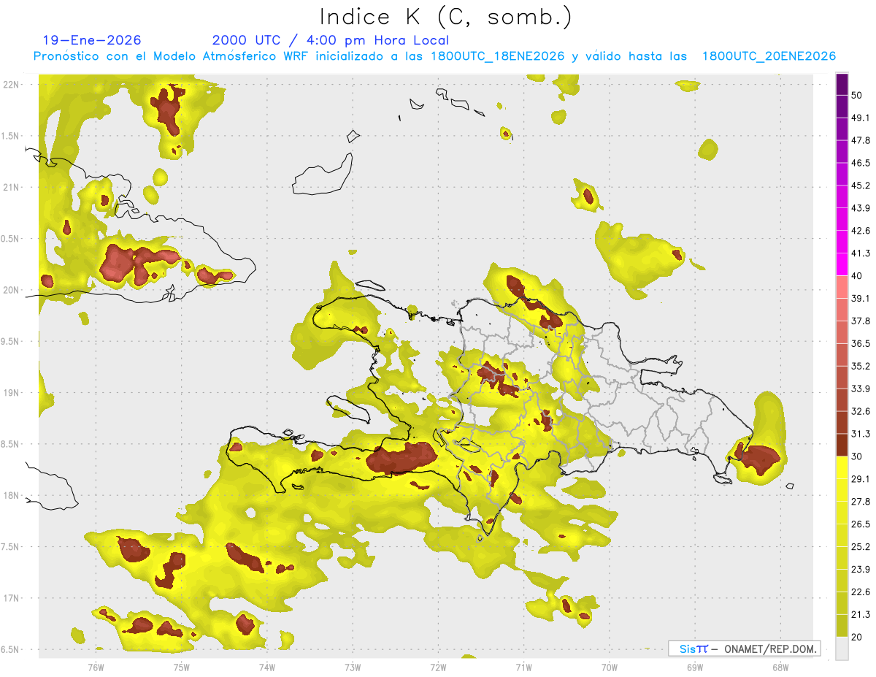
Task: Select the date text "19-Ene-2026"
Action: pos(92,40)
